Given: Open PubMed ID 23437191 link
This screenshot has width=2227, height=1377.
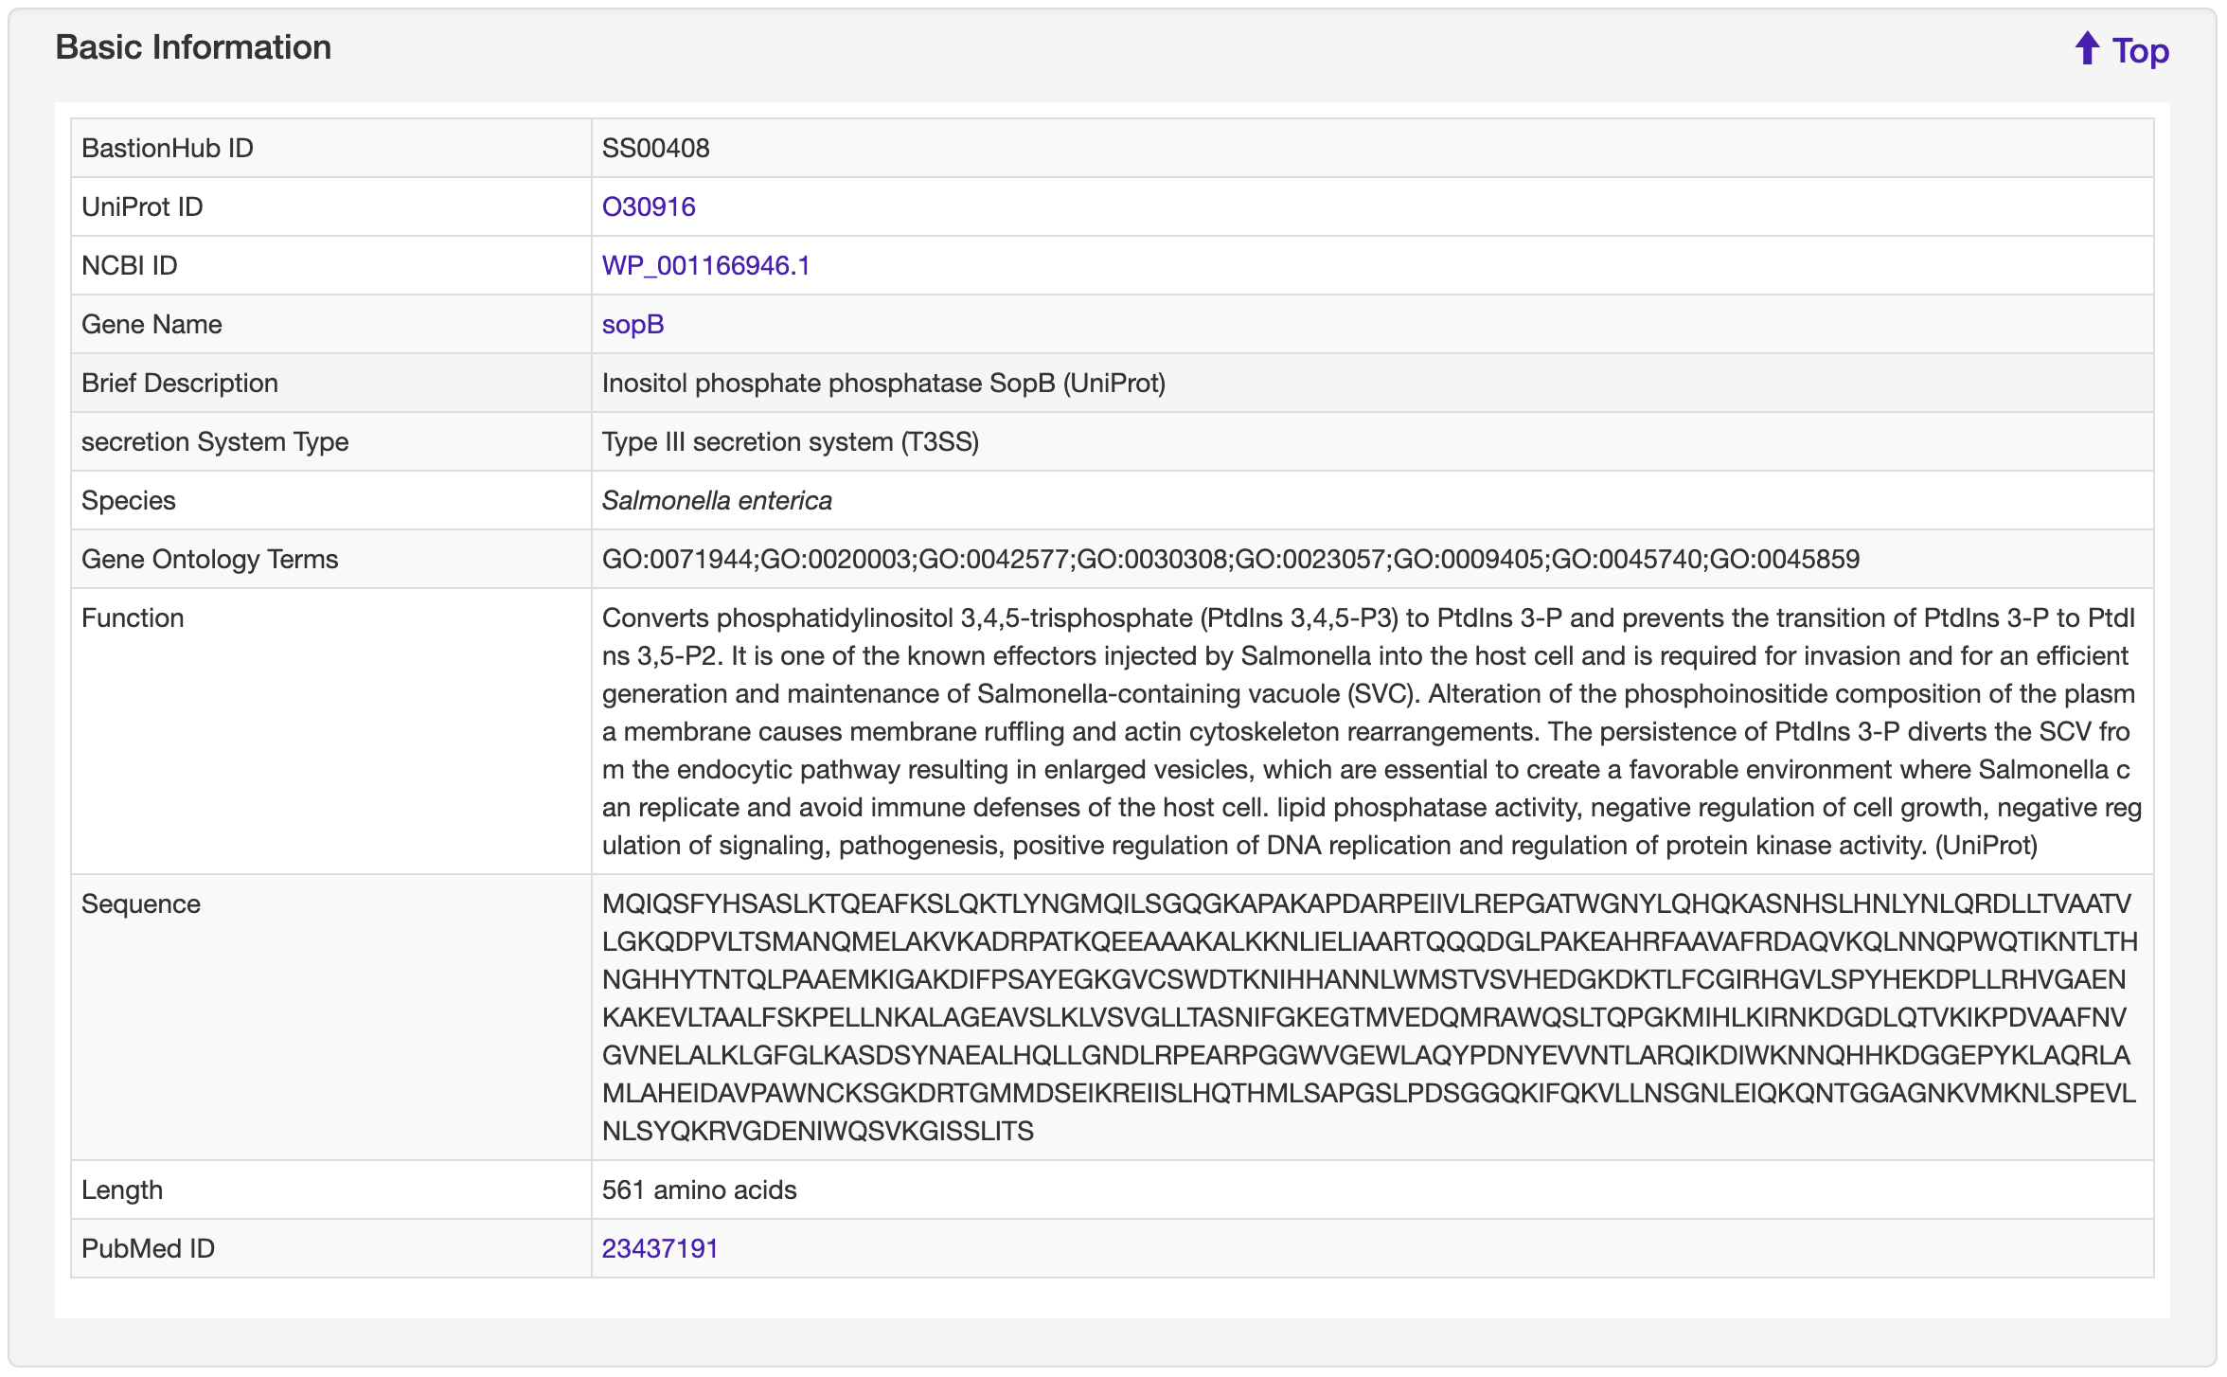Looking at the screenshot, I should (x=660, y=1248).
